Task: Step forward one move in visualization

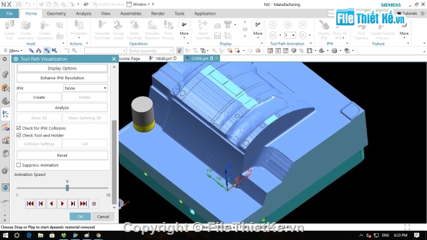Action: click(73, 203)
